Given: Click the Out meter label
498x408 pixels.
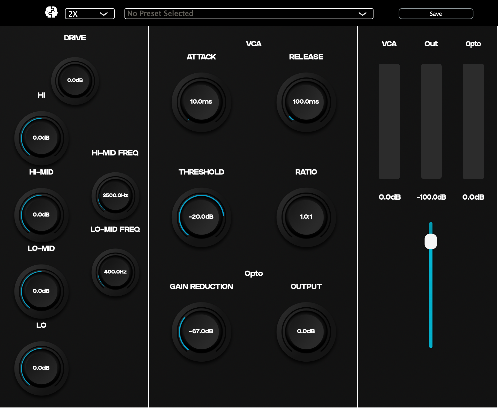Looking at the screenshot, I should (x=431, y=44).
